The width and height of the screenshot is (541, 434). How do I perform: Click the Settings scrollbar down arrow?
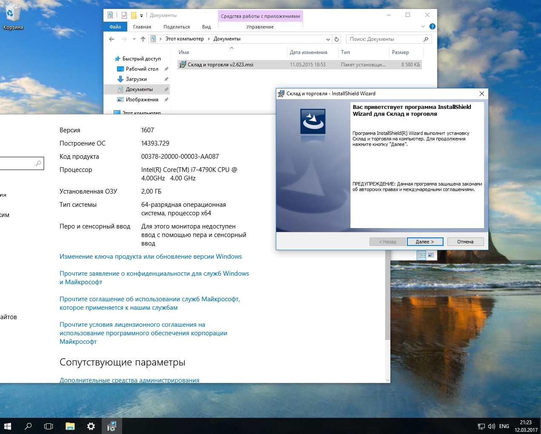tap(387, 380)
